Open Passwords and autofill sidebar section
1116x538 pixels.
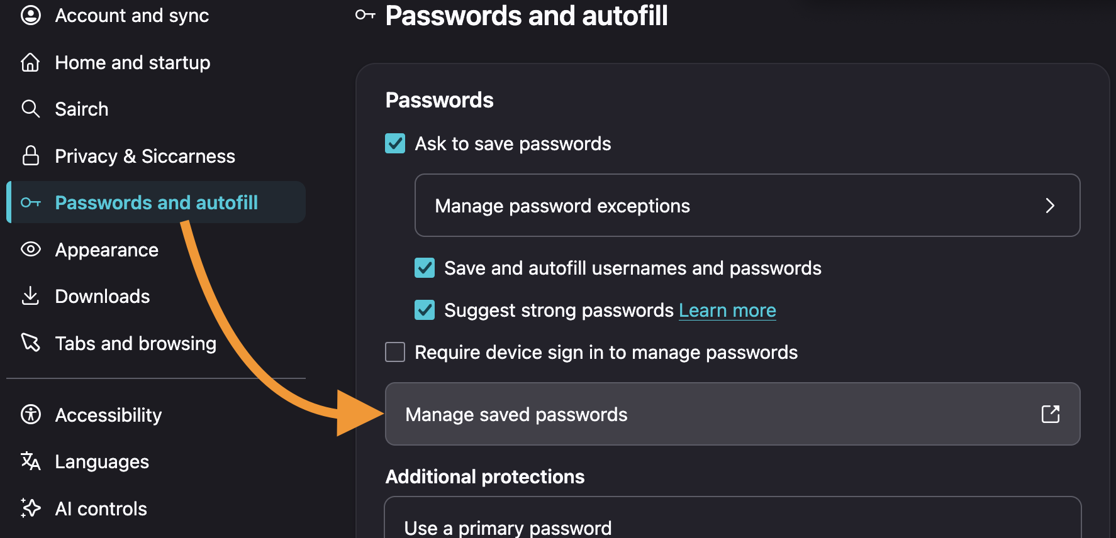click(x=156, y=202)
